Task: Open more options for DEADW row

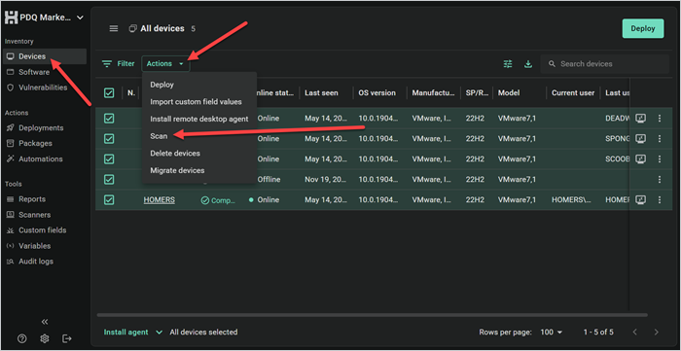Action: 660,119
